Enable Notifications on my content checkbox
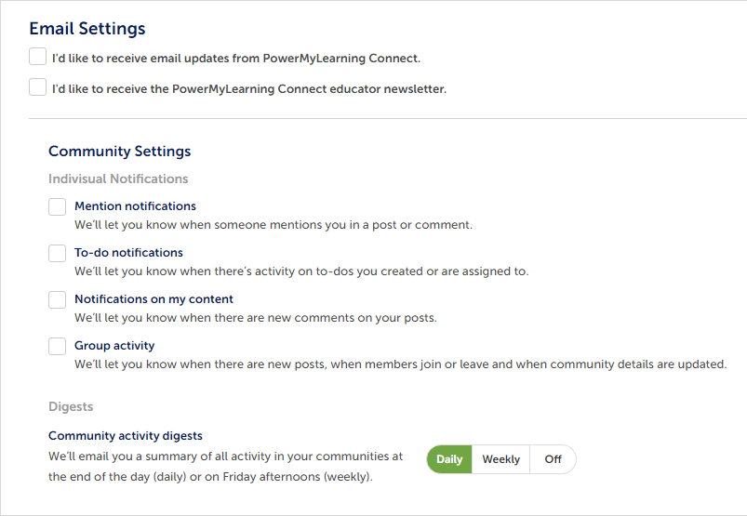Image resolution: width=747 pixels, height=516 pixels. (57, 300)
